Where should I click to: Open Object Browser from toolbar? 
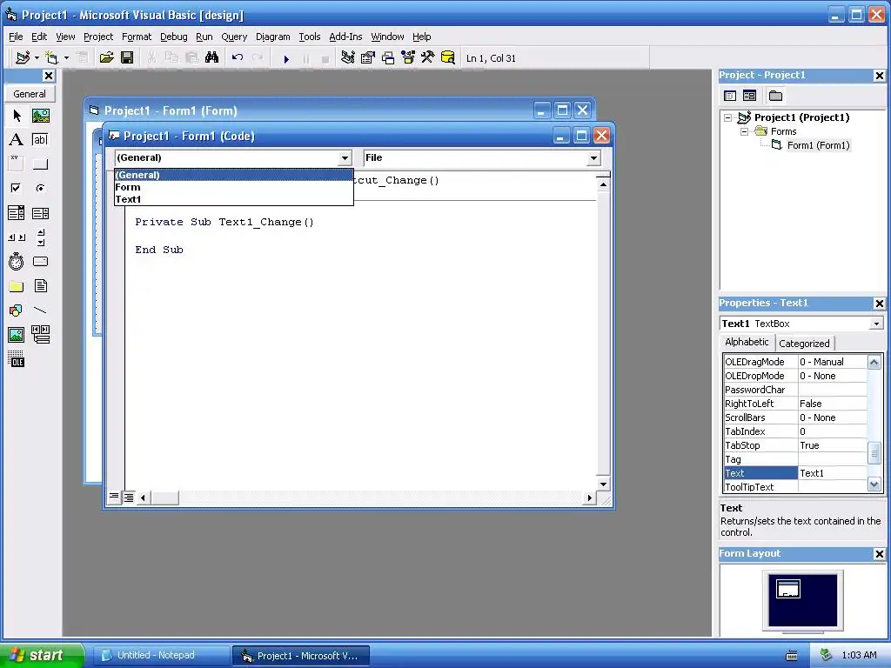coord(408,58)
